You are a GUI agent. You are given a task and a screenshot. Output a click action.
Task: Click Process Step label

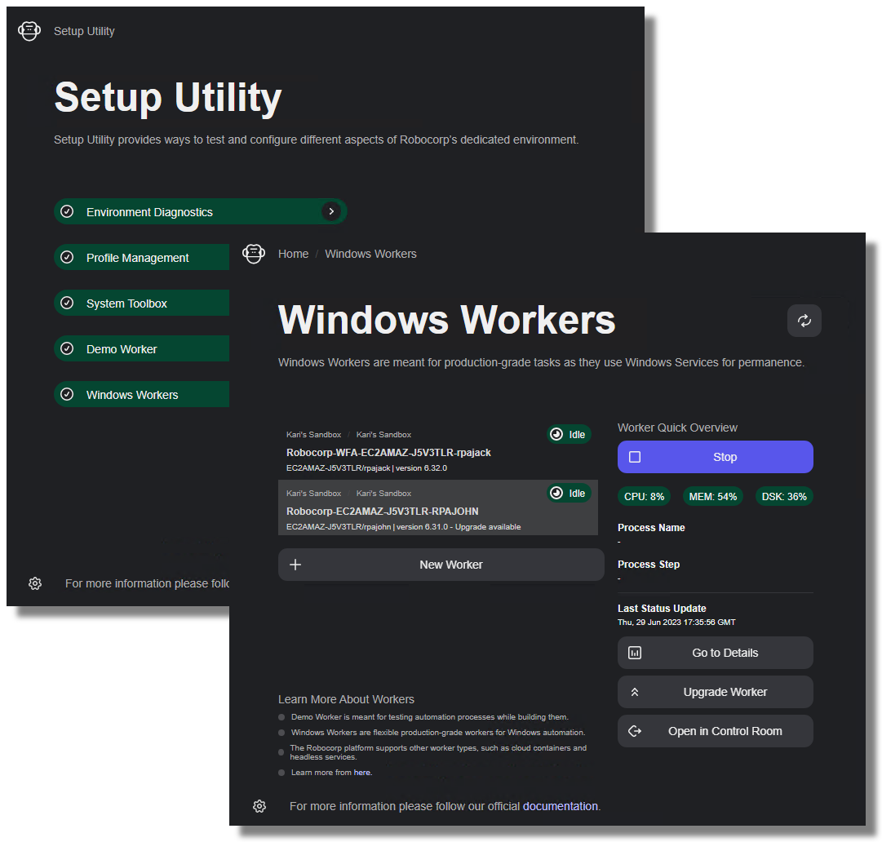coord(649,564)
